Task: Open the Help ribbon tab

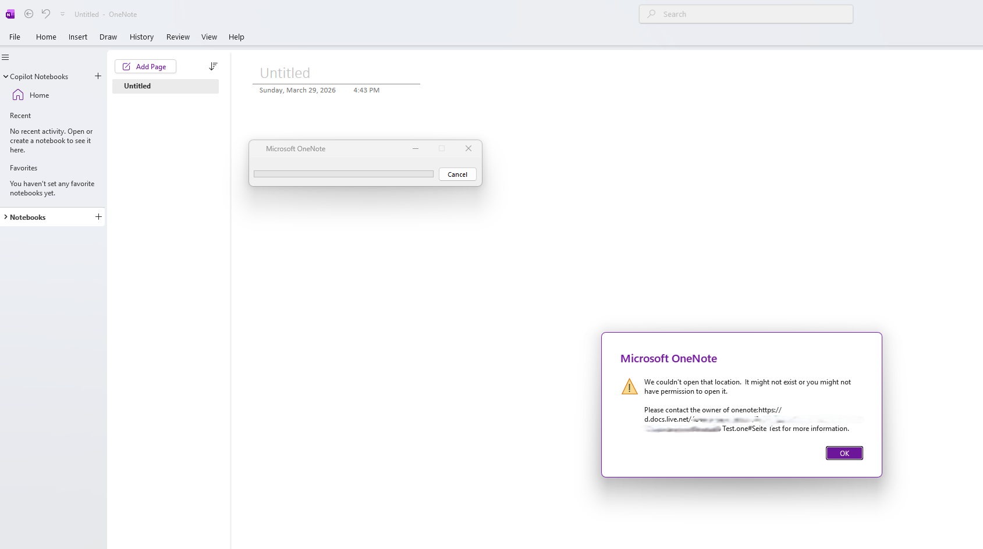Action: click(x=236, y=37)
